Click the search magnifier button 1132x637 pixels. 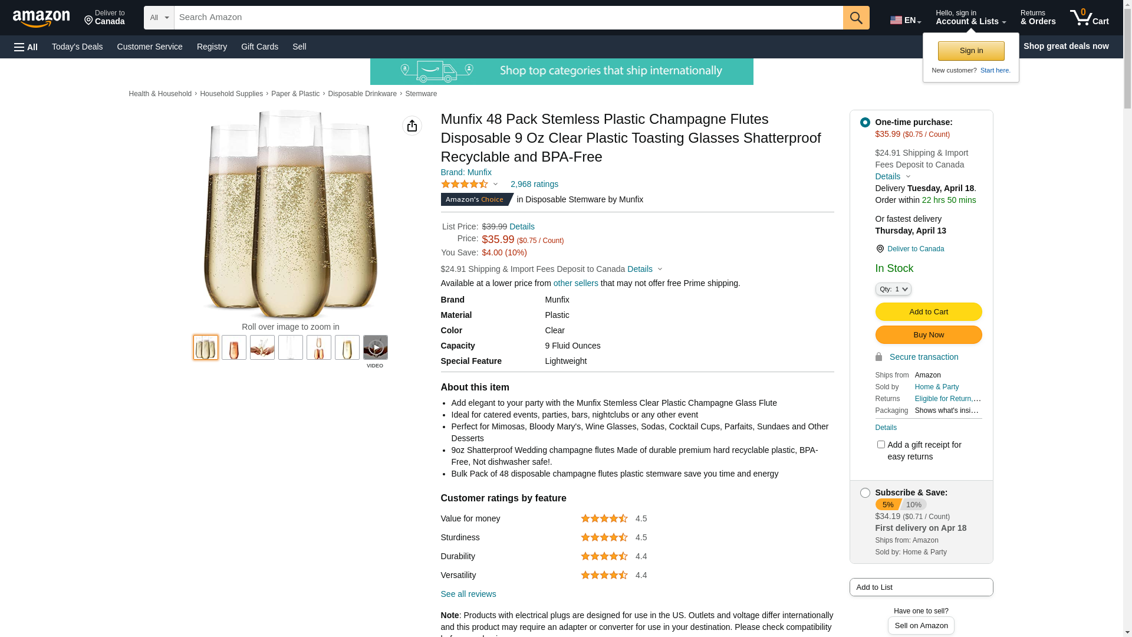tap(855, 18)
